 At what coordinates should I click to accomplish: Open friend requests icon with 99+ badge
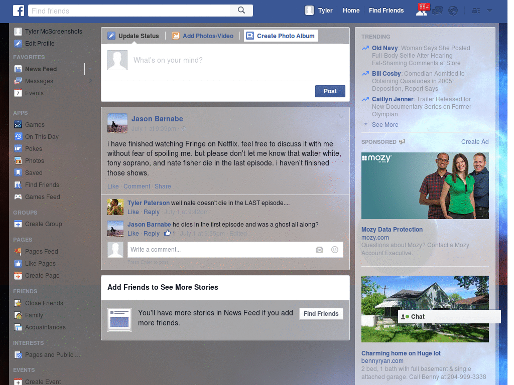coord(422,10)
